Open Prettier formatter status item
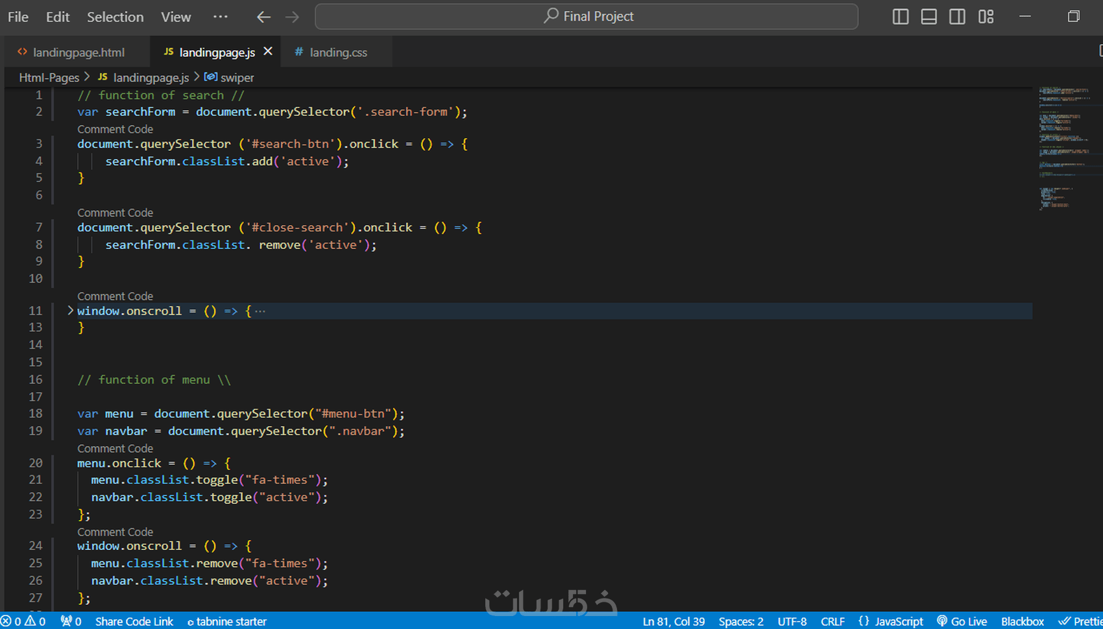Image resolution: width=1103 pixels, height=629 pixels. point(1080,621)
